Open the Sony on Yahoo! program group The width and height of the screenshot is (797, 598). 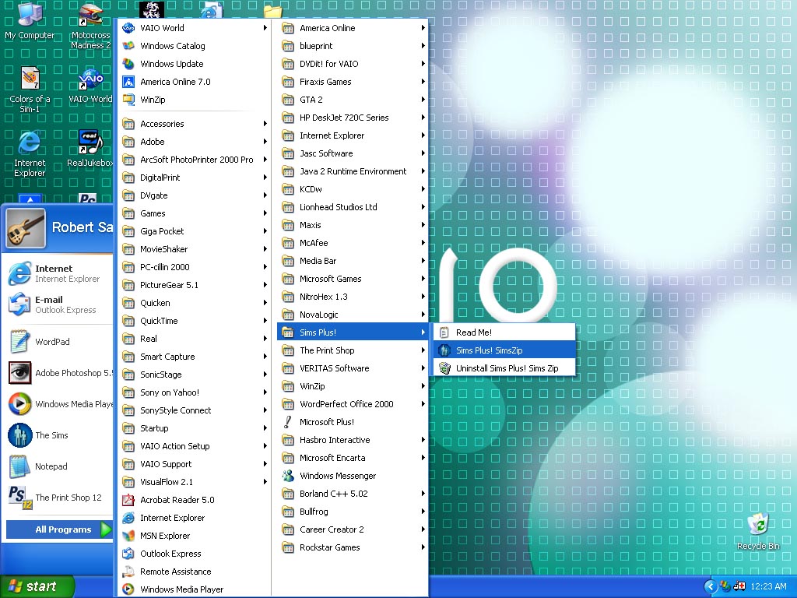tap(195, 392)
